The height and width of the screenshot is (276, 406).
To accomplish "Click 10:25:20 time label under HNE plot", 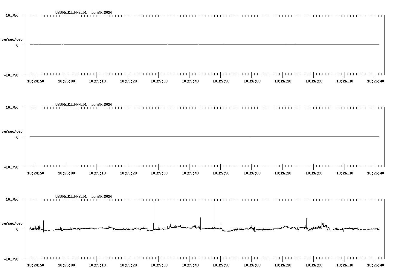I will tap(128, 81).
